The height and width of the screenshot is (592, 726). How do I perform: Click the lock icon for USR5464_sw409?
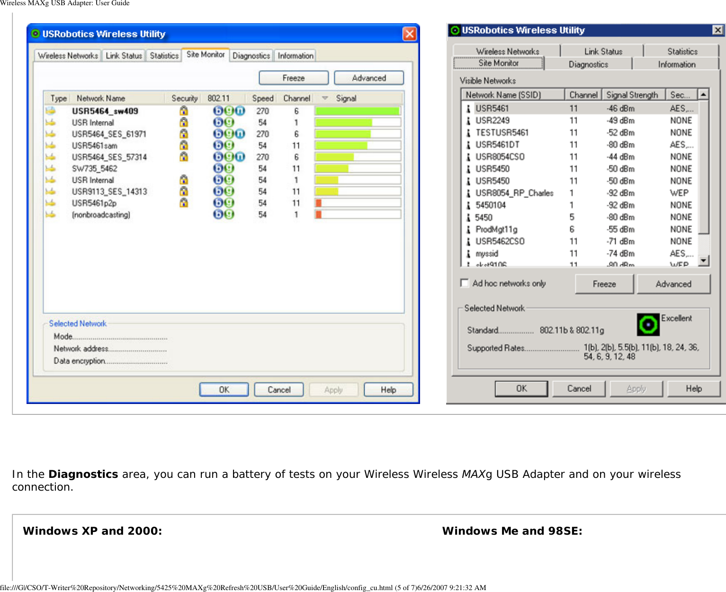(184, 111)
